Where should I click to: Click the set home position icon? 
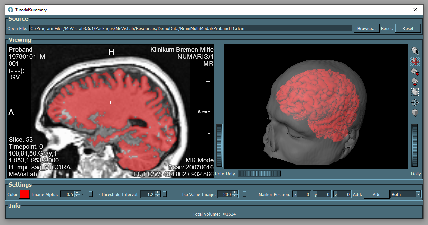click(415, 82)
